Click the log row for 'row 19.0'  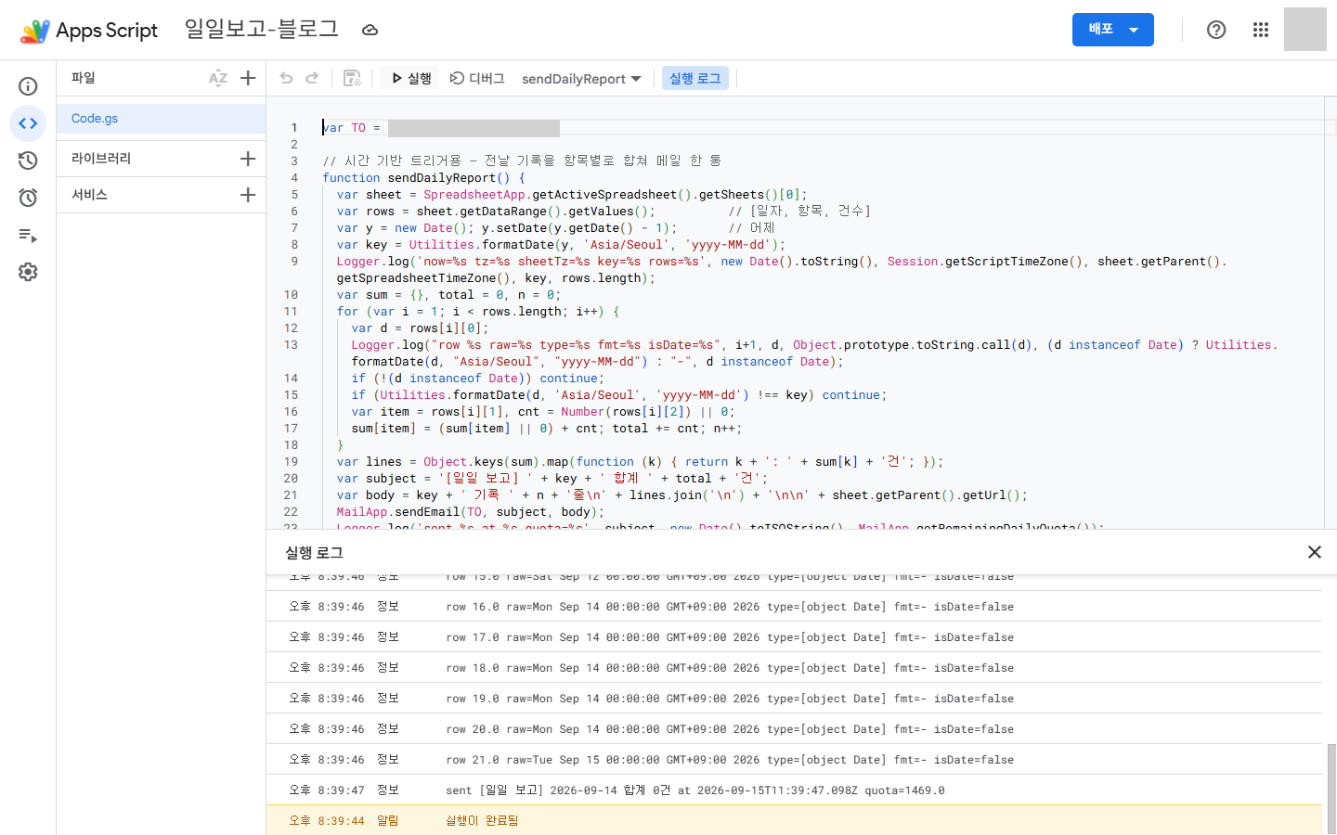794,699
